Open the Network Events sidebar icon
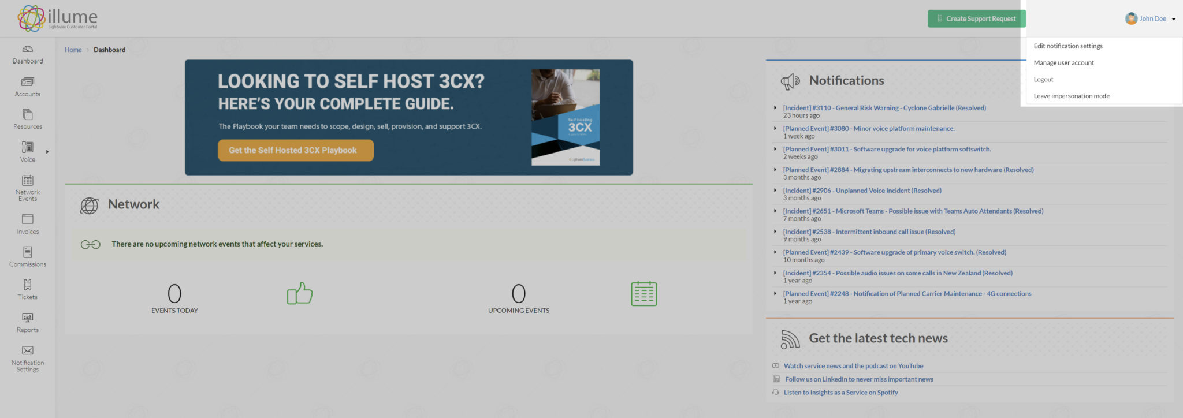The width and height of the screenshot is (1183, 418). (27, 180)
